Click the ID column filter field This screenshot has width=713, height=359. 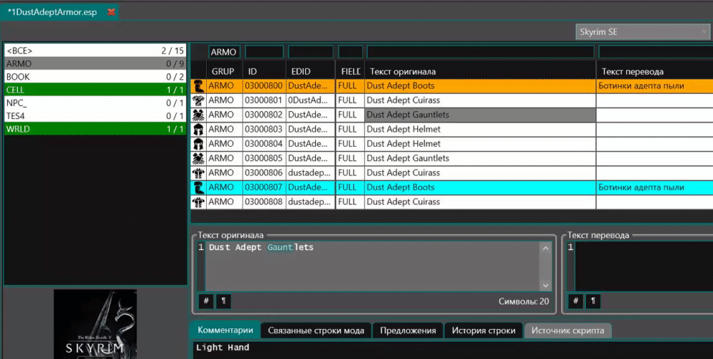[x=265, y=52]
